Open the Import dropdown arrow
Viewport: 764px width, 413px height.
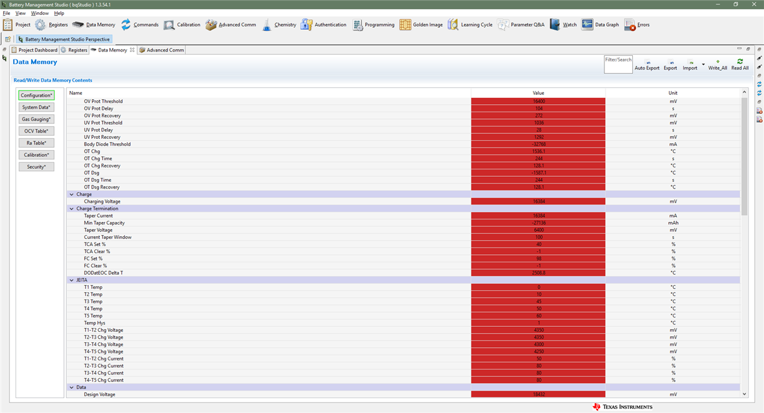coord(703,64)
